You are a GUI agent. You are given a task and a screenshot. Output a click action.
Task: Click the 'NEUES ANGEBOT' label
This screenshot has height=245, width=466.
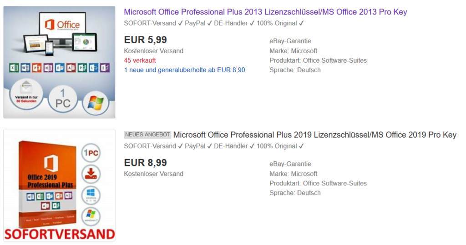[x=147, y=135]
